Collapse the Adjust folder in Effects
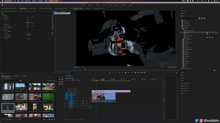Image resolution: width=220 pixels, height=123 pixels. coord(182,29)
